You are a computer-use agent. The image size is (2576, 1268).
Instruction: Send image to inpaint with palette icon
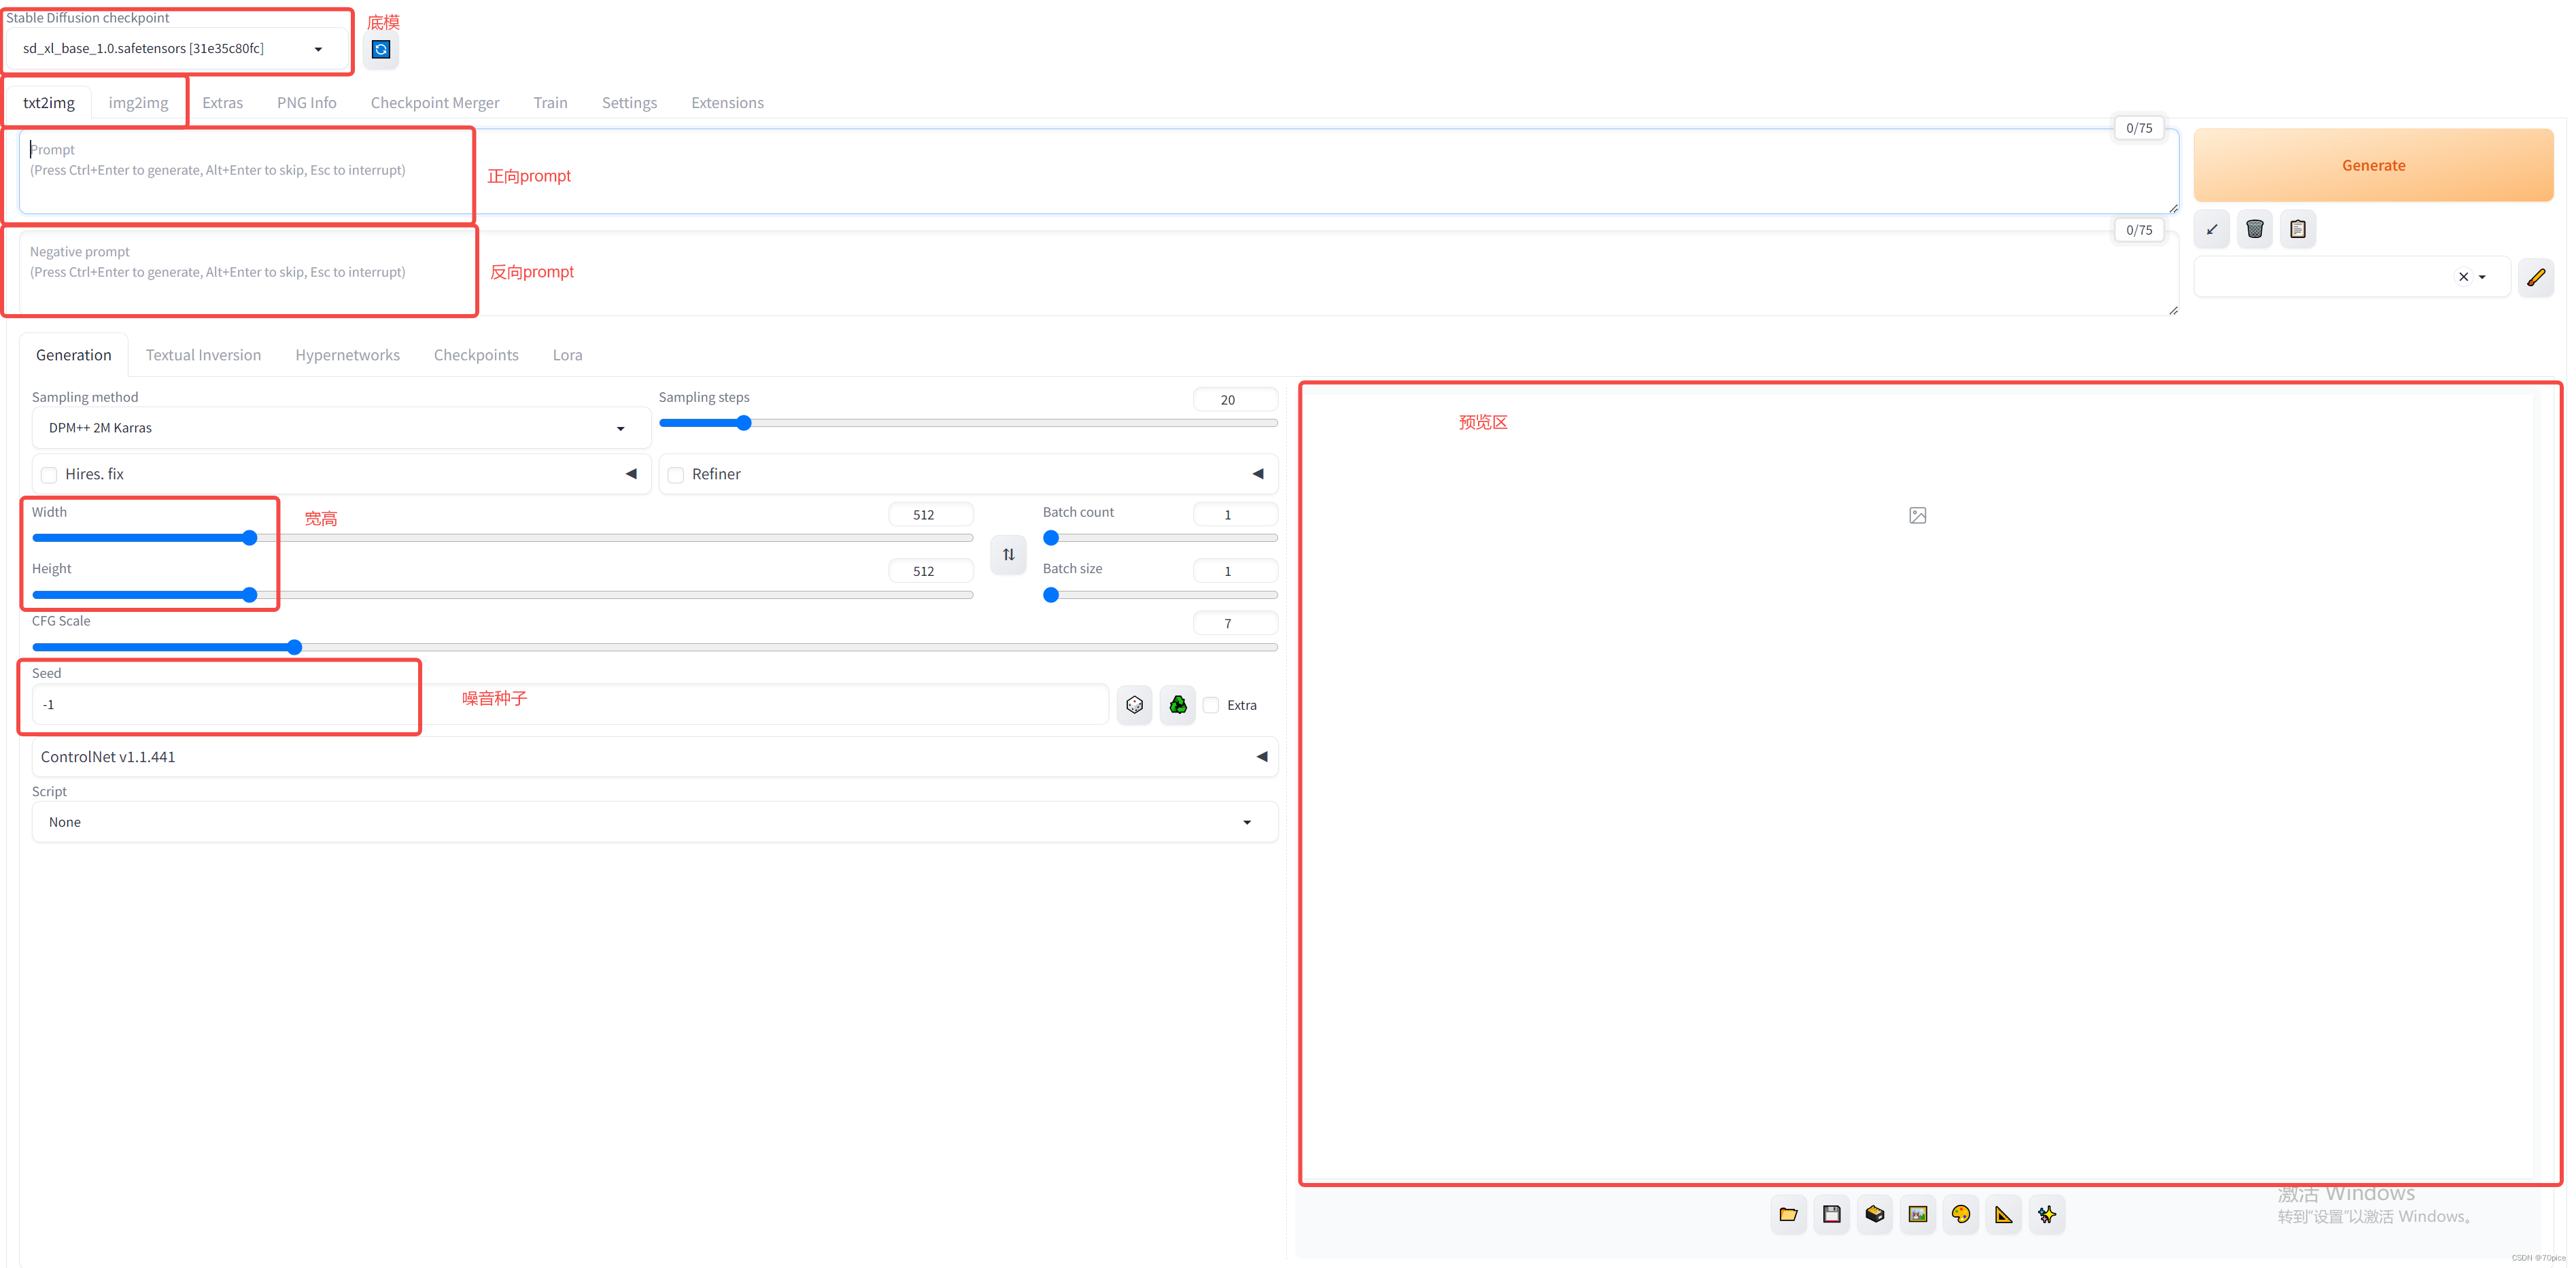click(1961, 1214)
